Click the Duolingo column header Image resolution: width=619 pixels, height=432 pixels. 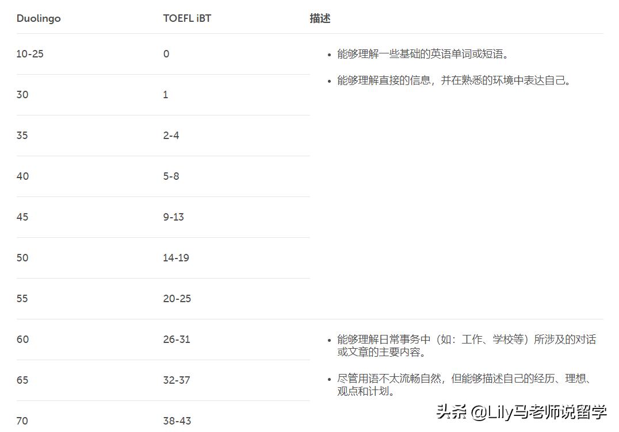[38, 18]
